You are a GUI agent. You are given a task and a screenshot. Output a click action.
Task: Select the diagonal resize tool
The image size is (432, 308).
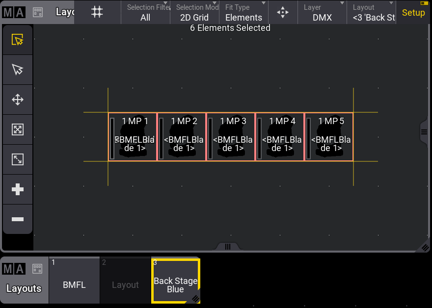pyautogui.click(x=18, y=159)
